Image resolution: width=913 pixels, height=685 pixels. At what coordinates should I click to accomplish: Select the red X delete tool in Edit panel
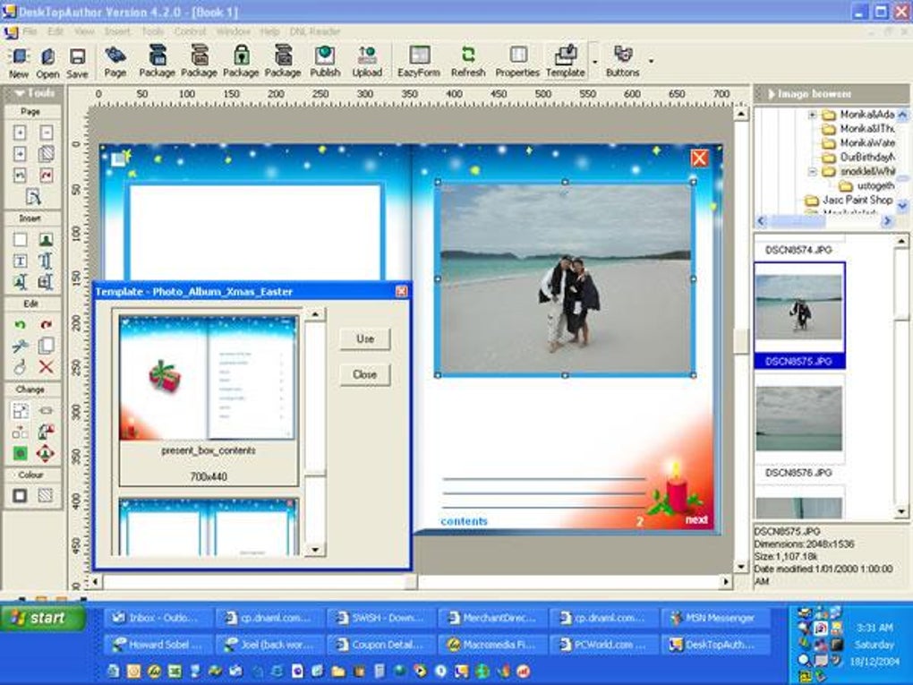pos(46,367)
